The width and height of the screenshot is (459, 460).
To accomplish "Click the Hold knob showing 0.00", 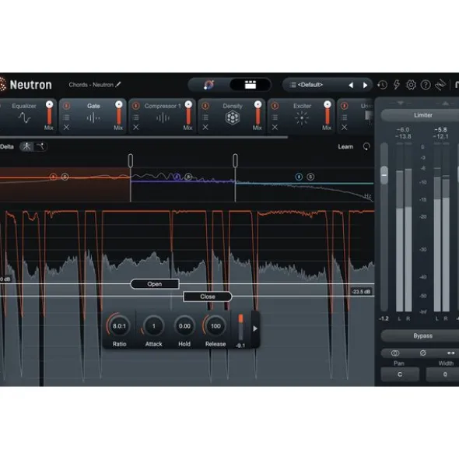I will (184, 326).
